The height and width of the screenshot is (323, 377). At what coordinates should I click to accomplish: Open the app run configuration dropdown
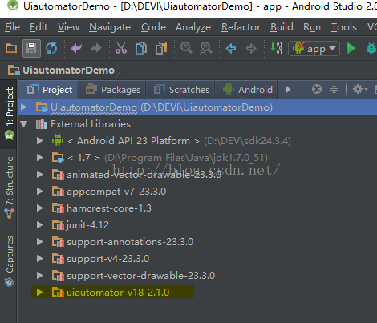[314, 49]
